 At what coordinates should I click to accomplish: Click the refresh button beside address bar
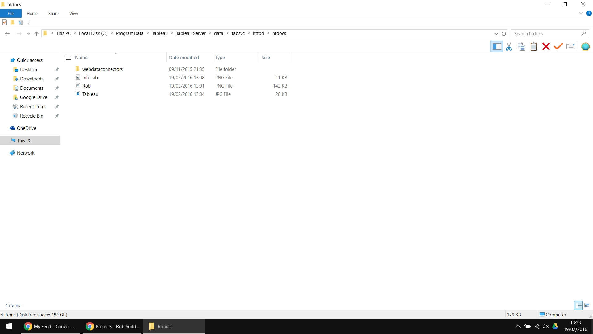pos(504,33)
